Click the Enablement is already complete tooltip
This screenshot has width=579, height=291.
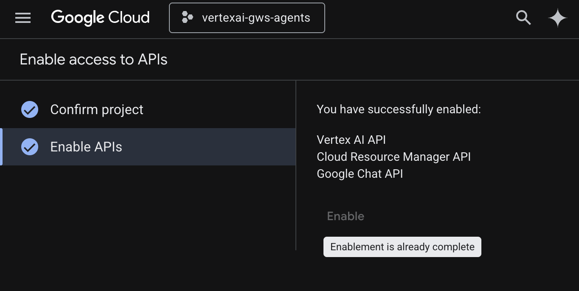coord(402,247)
